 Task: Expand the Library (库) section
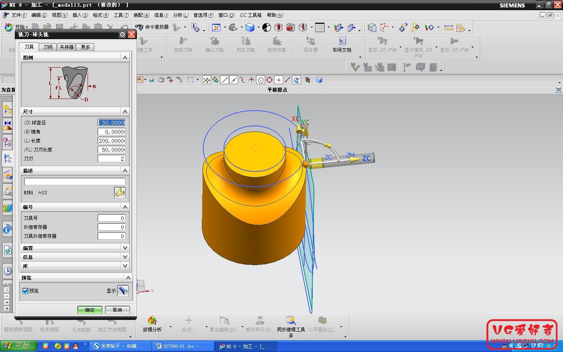click(125, 266)
